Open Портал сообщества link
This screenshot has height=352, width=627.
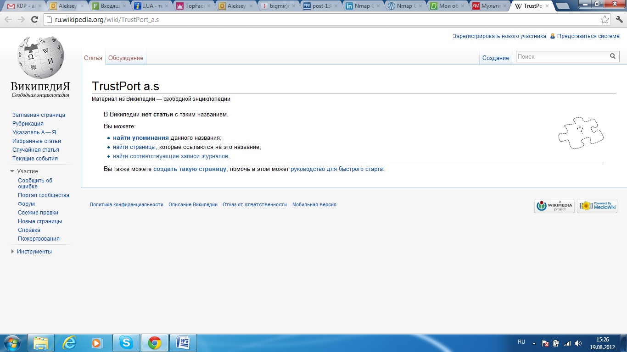tap(44, 195)
